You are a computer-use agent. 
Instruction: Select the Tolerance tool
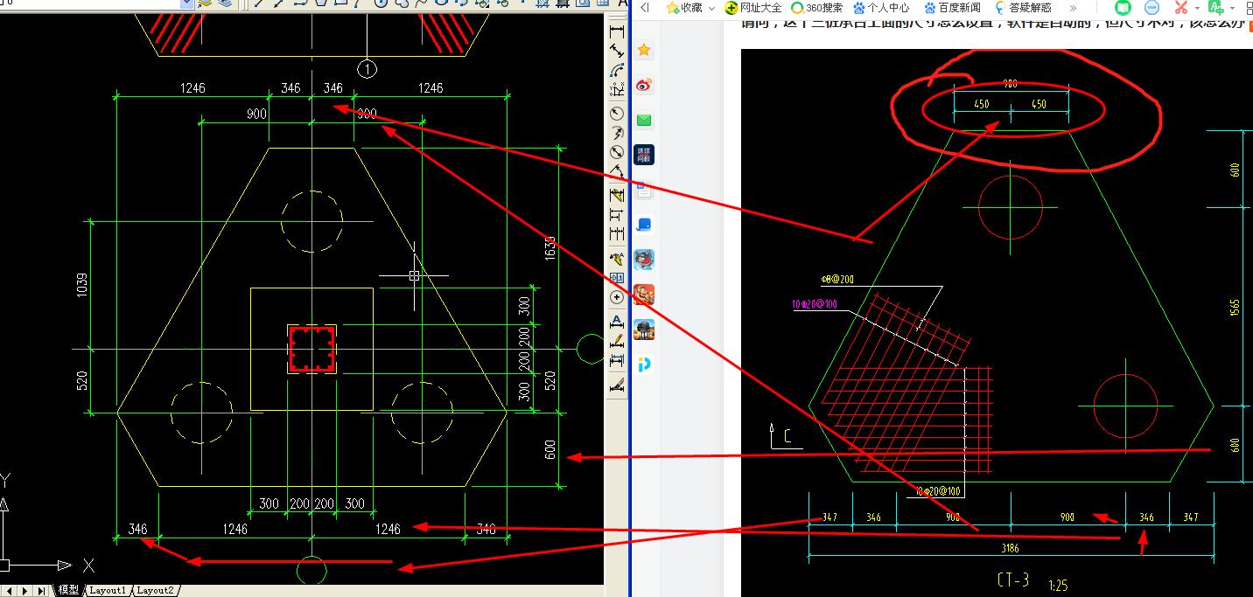617,278
